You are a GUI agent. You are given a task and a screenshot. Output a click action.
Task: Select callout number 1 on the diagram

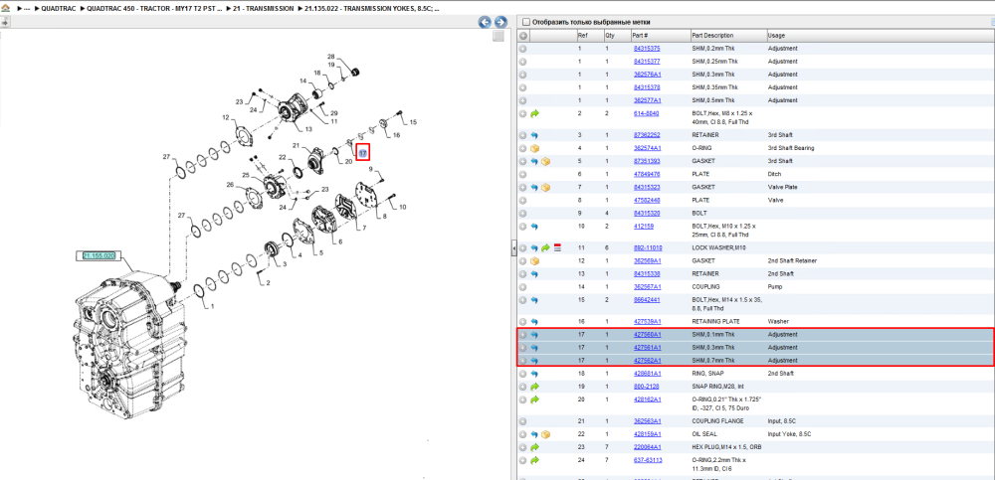[213, 306]
